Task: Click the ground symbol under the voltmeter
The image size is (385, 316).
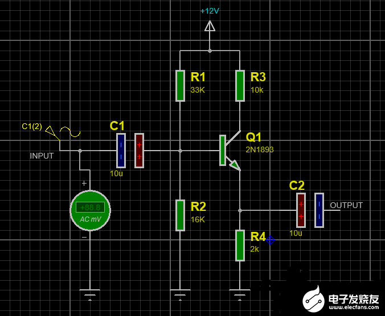Action: point(90,295)
